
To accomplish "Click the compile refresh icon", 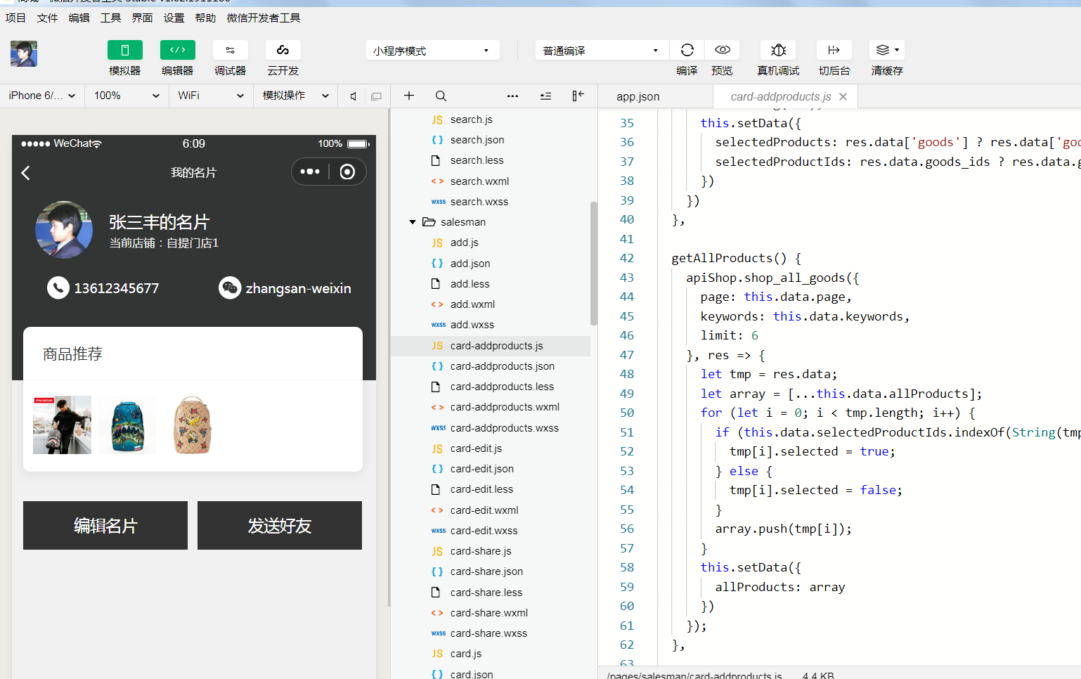I will tap(687, 51).
